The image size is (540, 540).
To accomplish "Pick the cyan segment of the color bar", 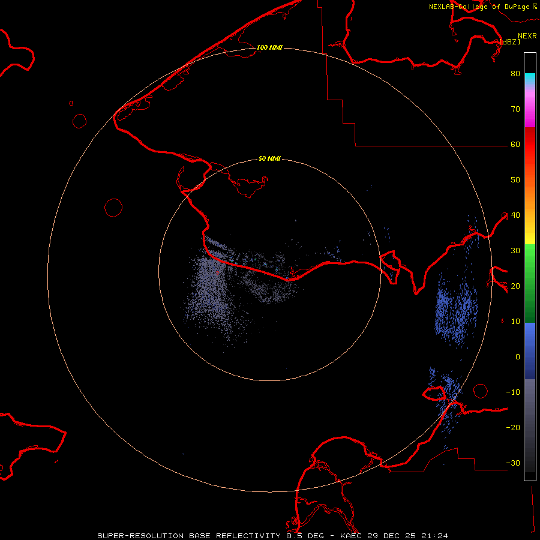I will 530,79.
